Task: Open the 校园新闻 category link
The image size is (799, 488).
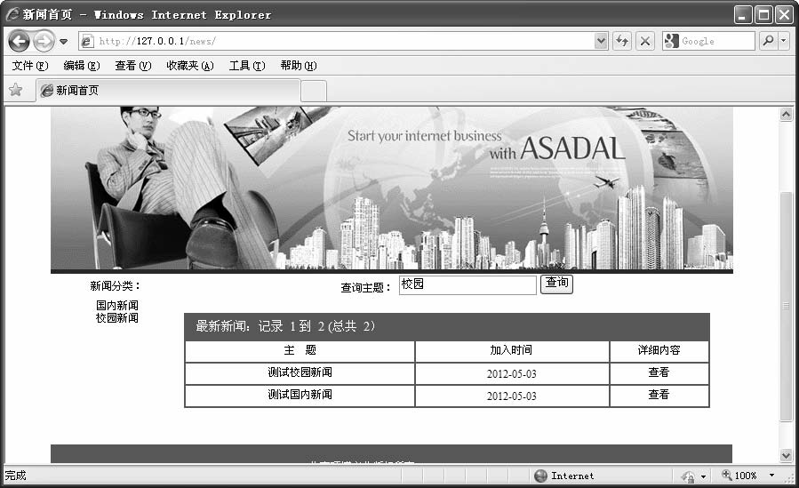Action: tap(117, 318)
